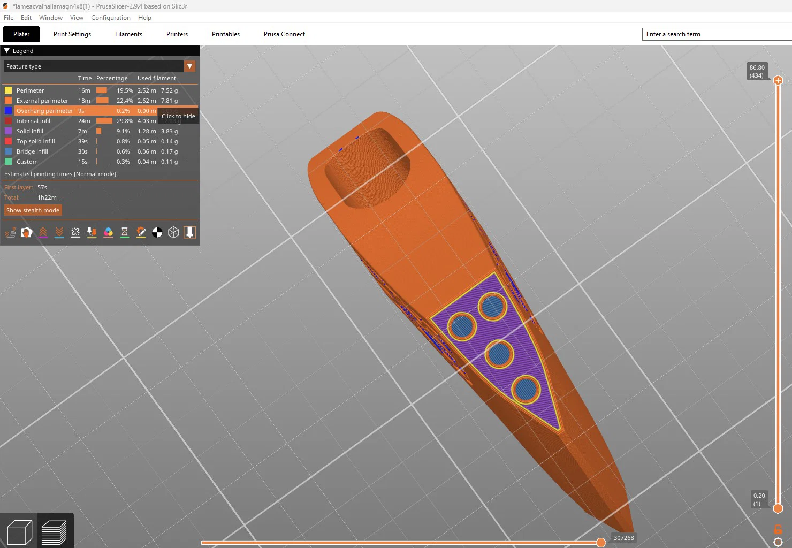Toggle wipe moves hand icon
This screenshot has width=792, height=548.
[x=26, y=232]
